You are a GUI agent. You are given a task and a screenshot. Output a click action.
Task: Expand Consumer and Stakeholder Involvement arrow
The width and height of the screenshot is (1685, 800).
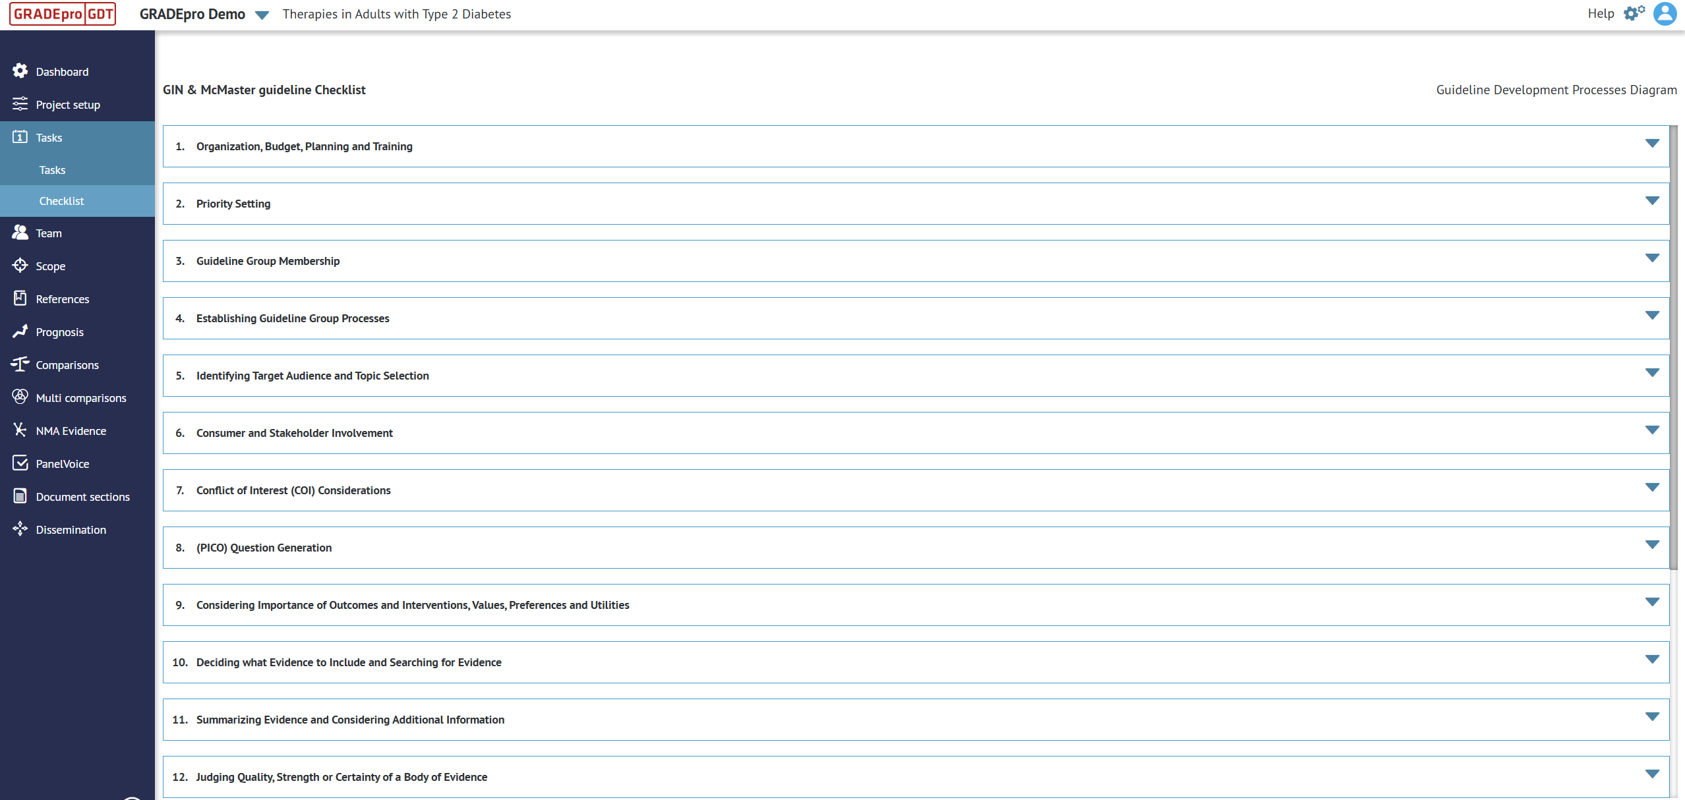coord(1652,430)
